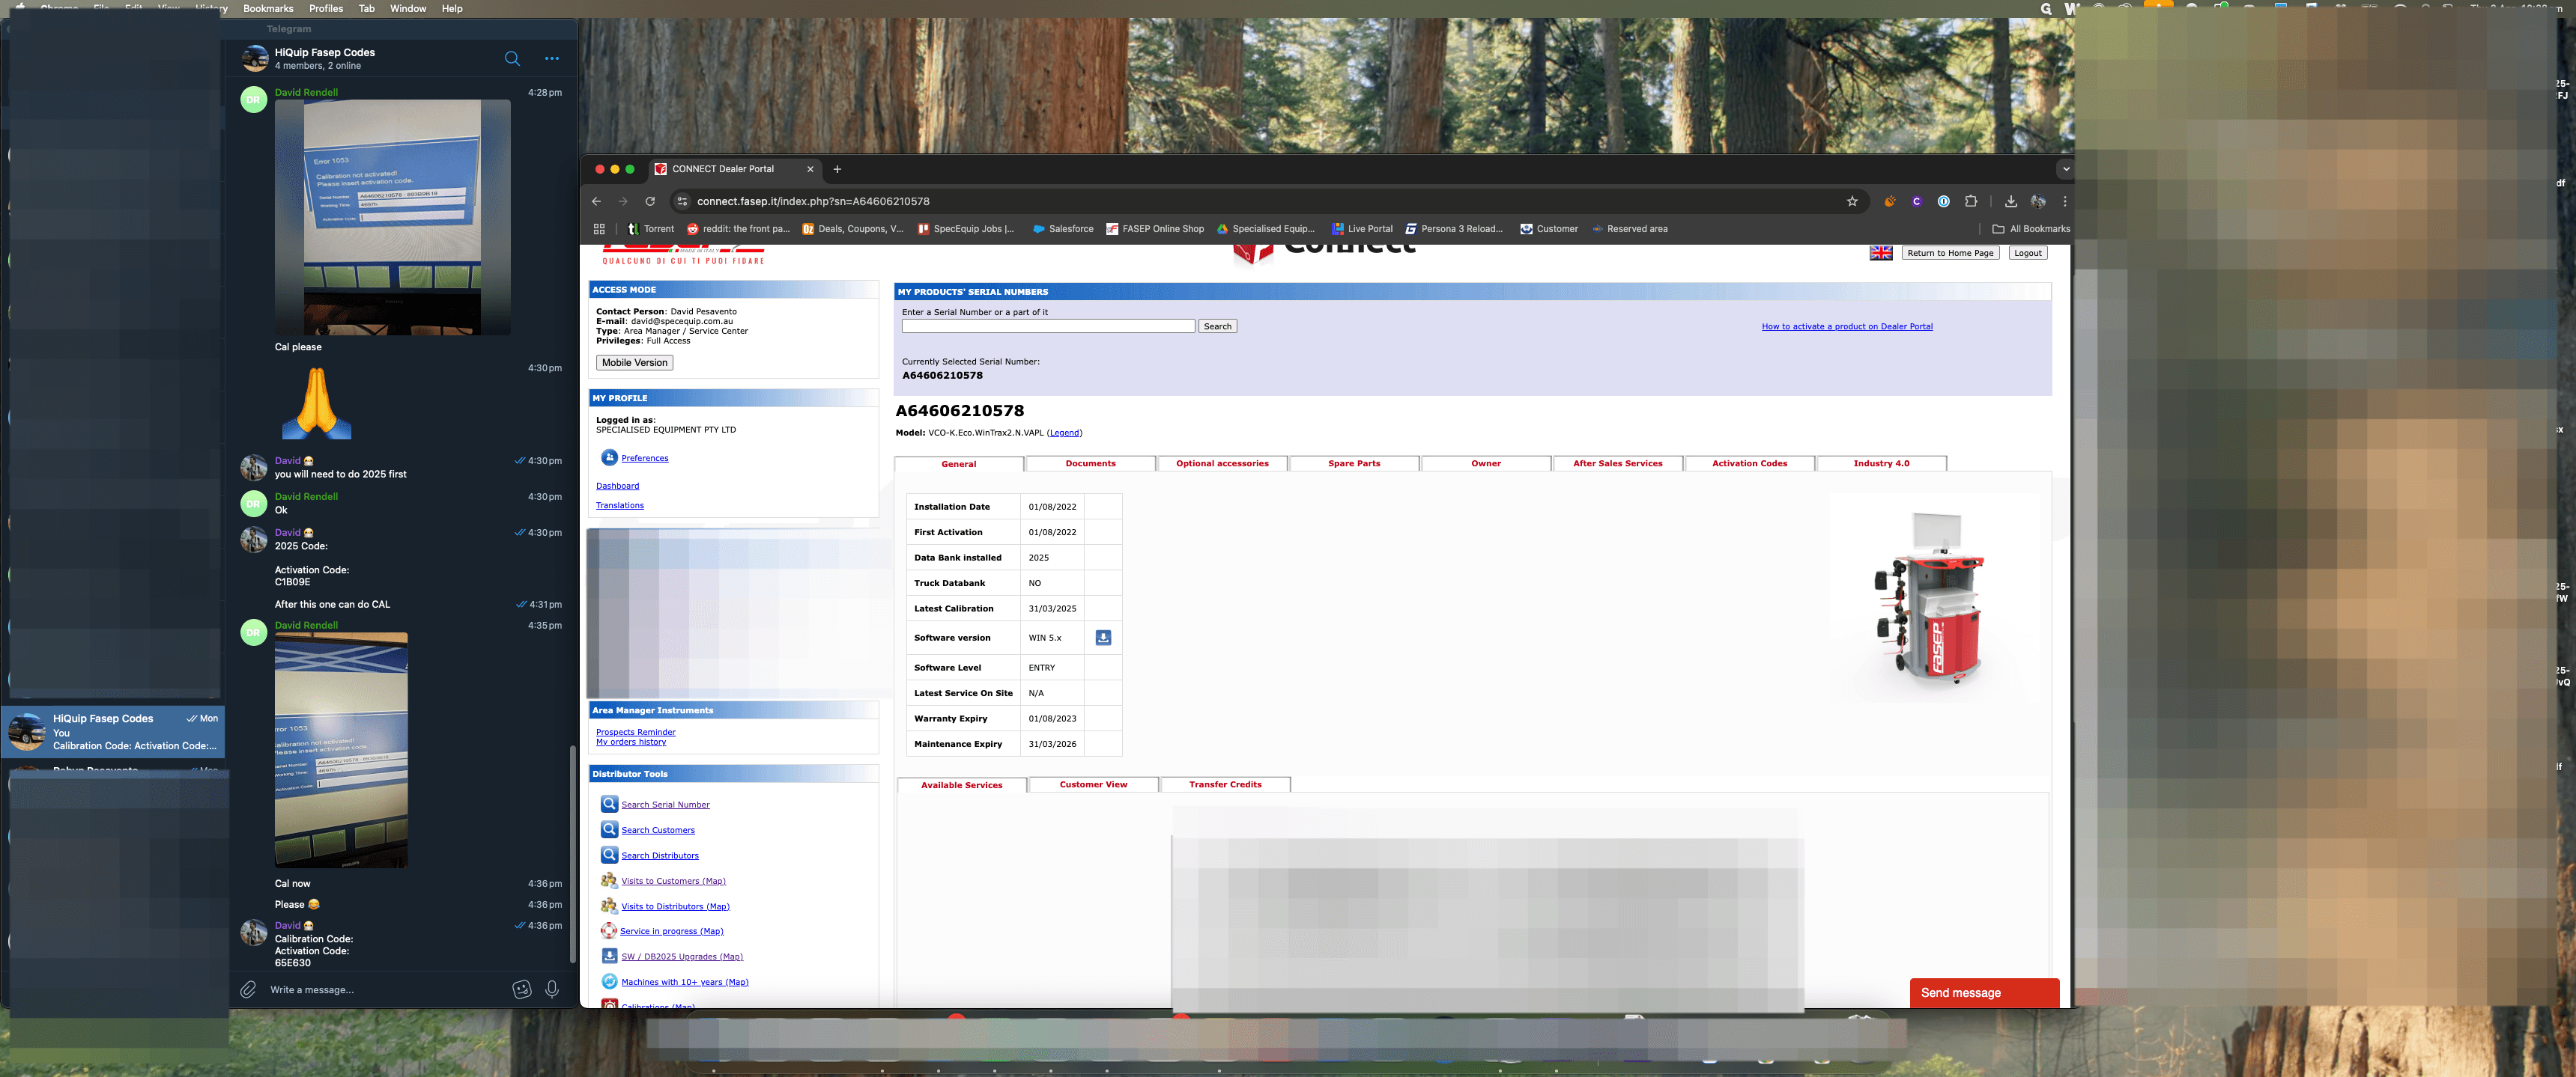Click the attachment paperclip icon in Telegram

pos(248,989)
